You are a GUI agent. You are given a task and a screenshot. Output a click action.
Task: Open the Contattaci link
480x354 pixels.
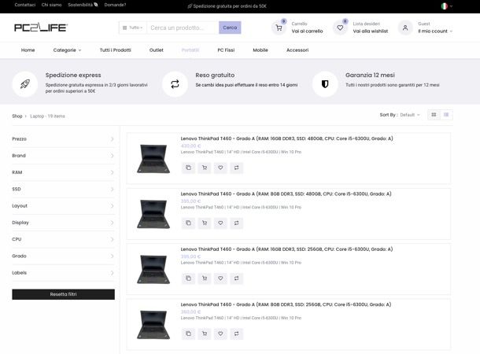click(25, 5)
